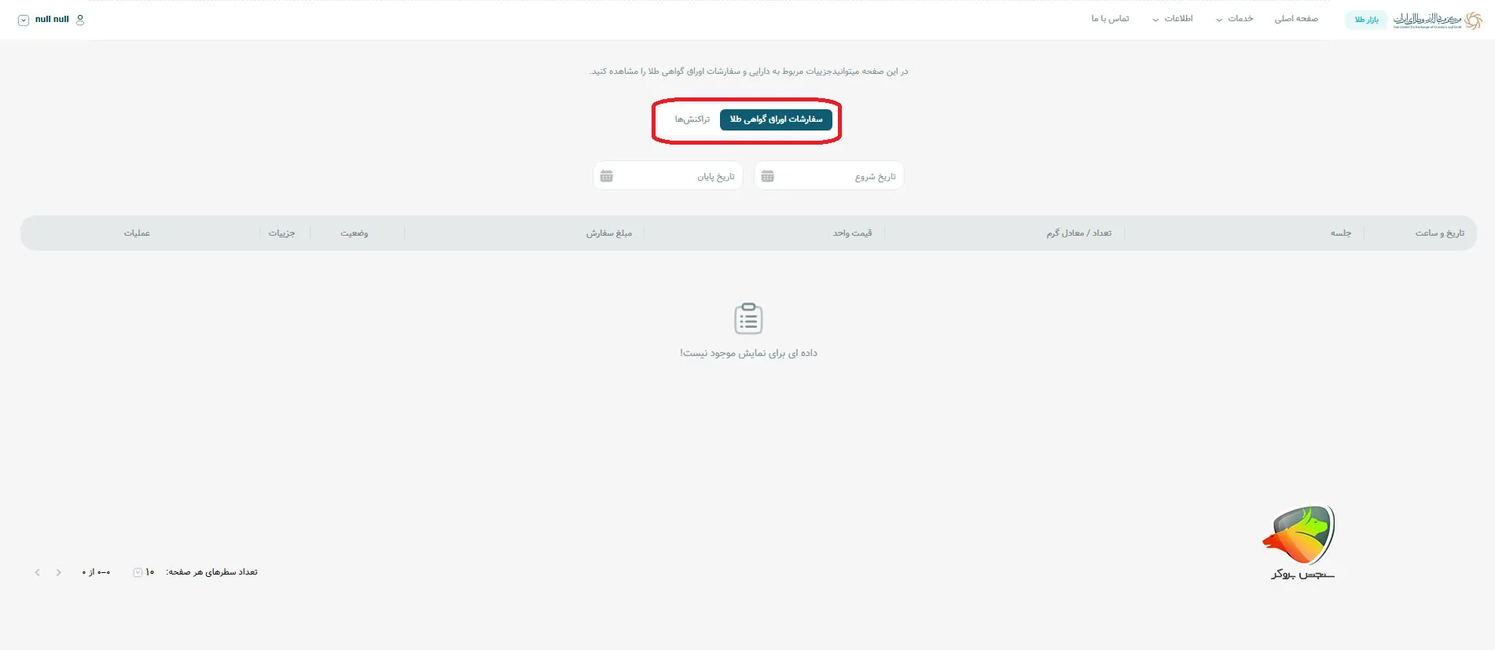Click the بازار طلا badge
This screenshot has height=650, width=1495.
[x=1366, y=20]
